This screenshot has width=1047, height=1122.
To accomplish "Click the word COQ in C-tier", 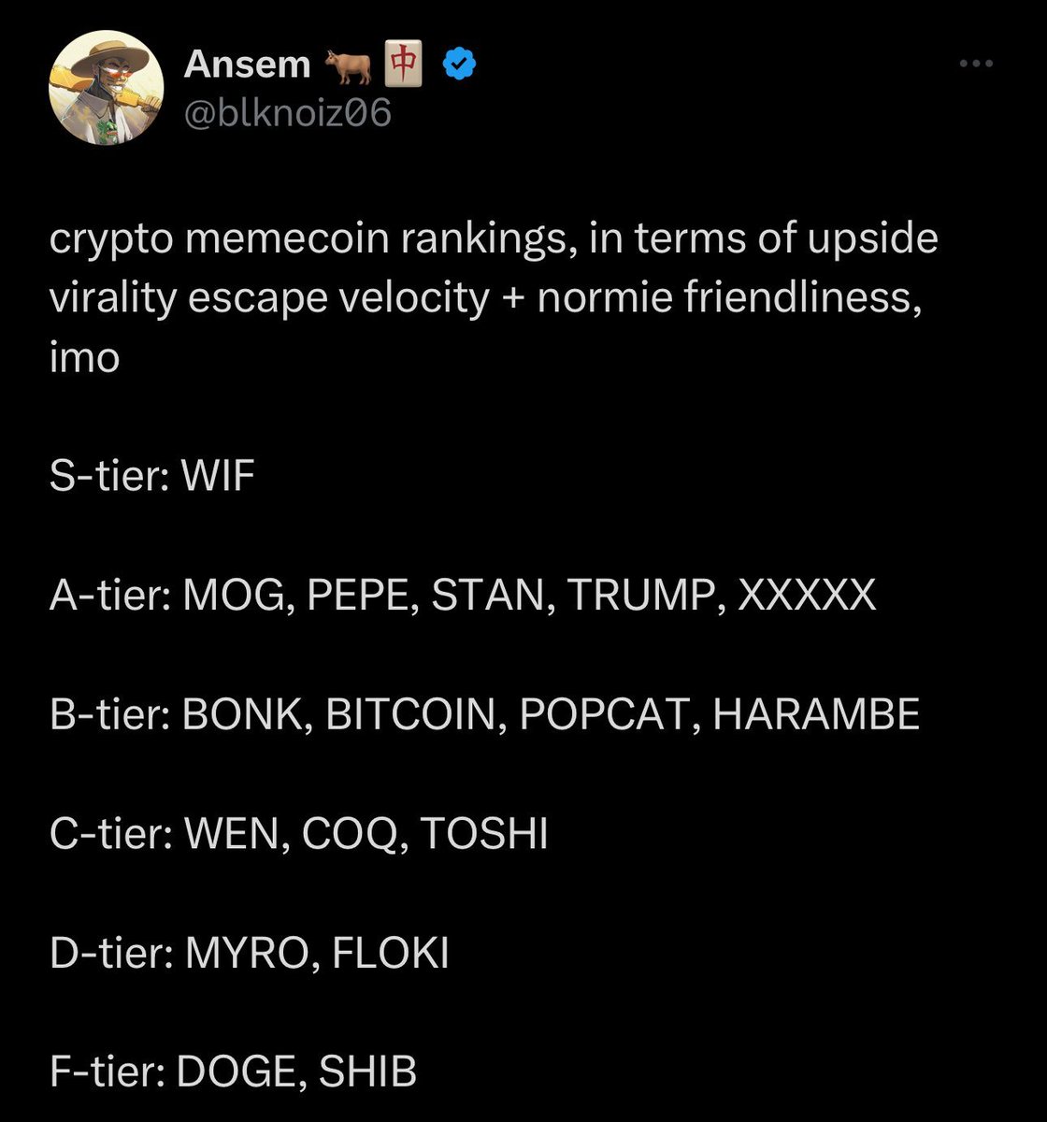I will [x=353, y=834].
